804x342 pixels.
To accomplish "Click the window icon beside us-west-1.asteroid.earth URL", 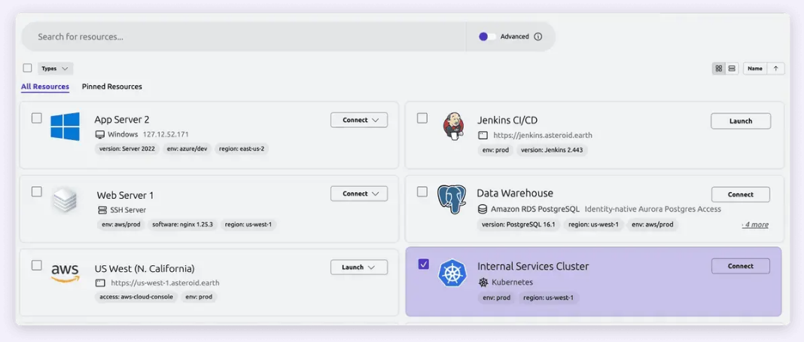I will 100,282.
